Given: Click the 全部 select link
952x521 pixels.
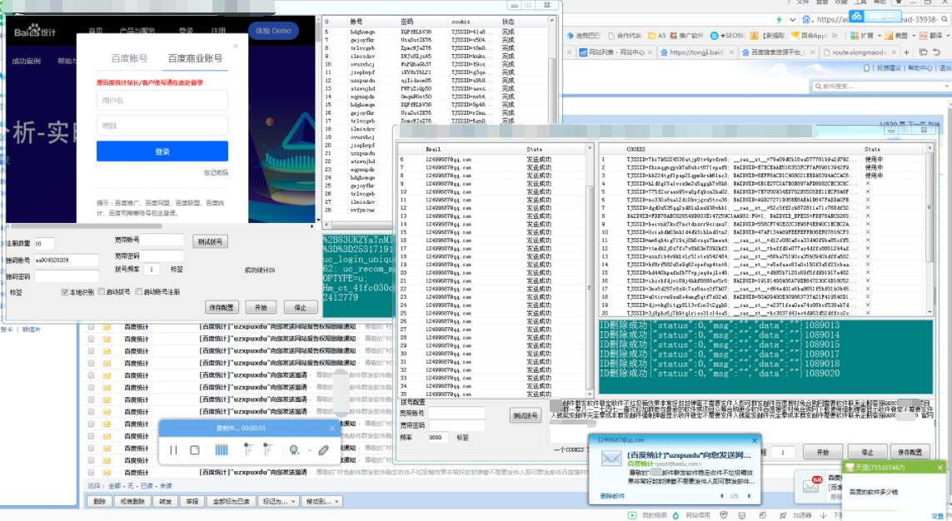Looking at the screenshot, I should point(115,486).
